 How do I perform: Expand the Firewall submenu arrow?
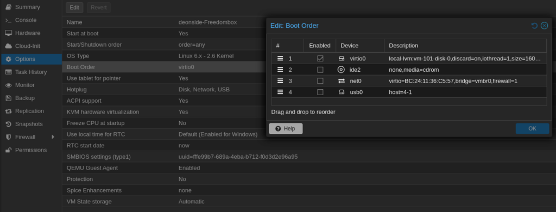coord(53,137)
